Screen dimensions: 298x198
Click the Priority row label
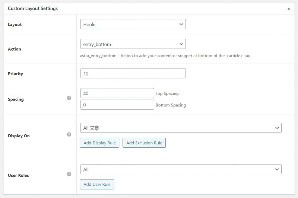click(15, 74)
